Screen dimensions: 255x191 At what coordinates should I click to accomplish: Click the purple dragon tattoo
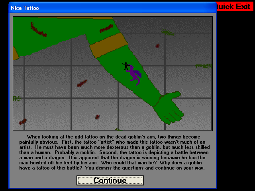tap(134, 75)
